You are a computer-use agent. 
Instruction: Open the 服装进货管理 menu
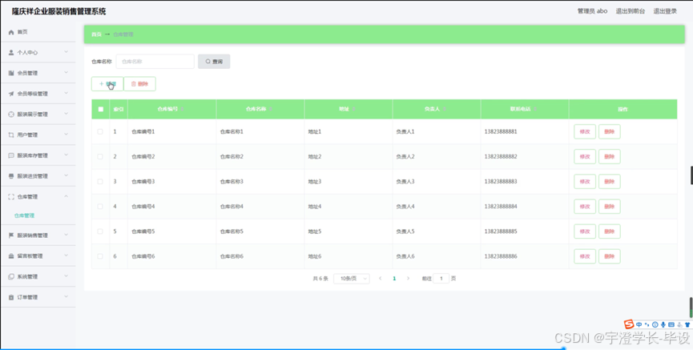pos(38,176)
